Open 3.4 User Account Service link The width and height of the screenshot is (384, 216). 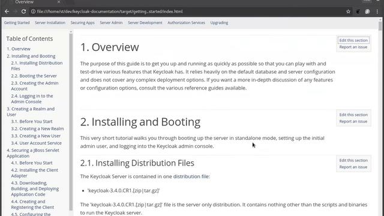(36, 143)
